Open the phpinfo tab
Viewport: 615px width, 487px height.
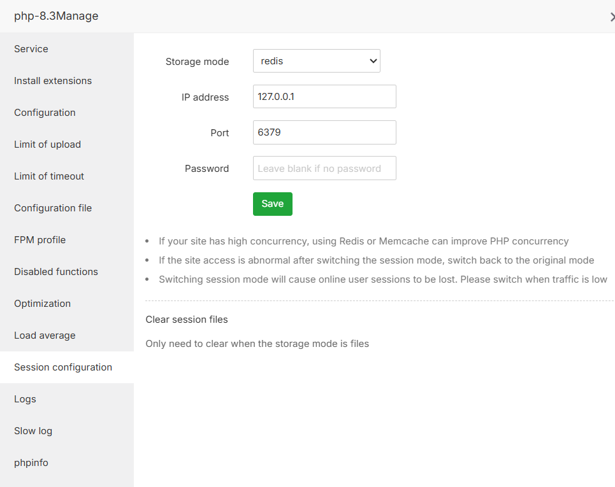point(31,463)
